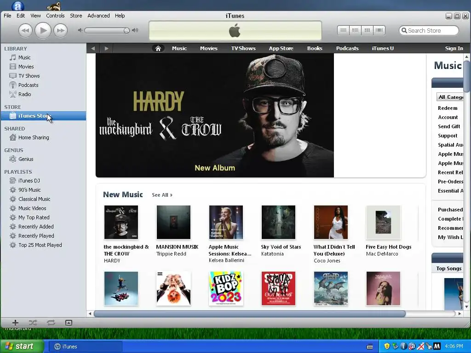Select Movies in the Library sidebar
This screenshot has height=353, width=471.
click(43, 67)
